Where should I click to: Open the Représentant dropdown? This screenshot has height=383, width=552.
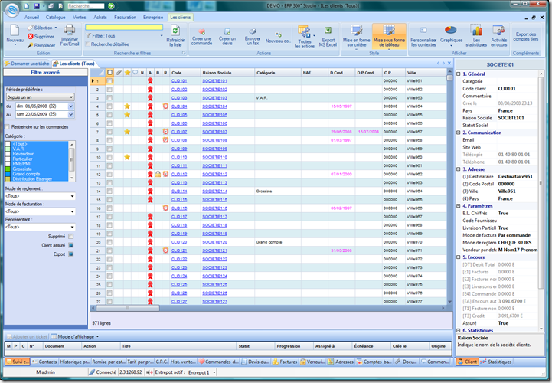tap(73, 227)
